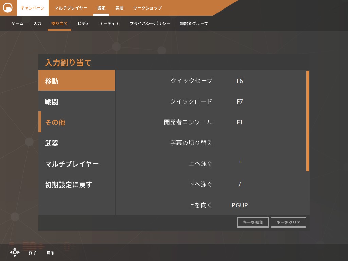Select the 下へ泳ぐ binding row
This screenshot has height=261, width=348.
tap(211, 184)
